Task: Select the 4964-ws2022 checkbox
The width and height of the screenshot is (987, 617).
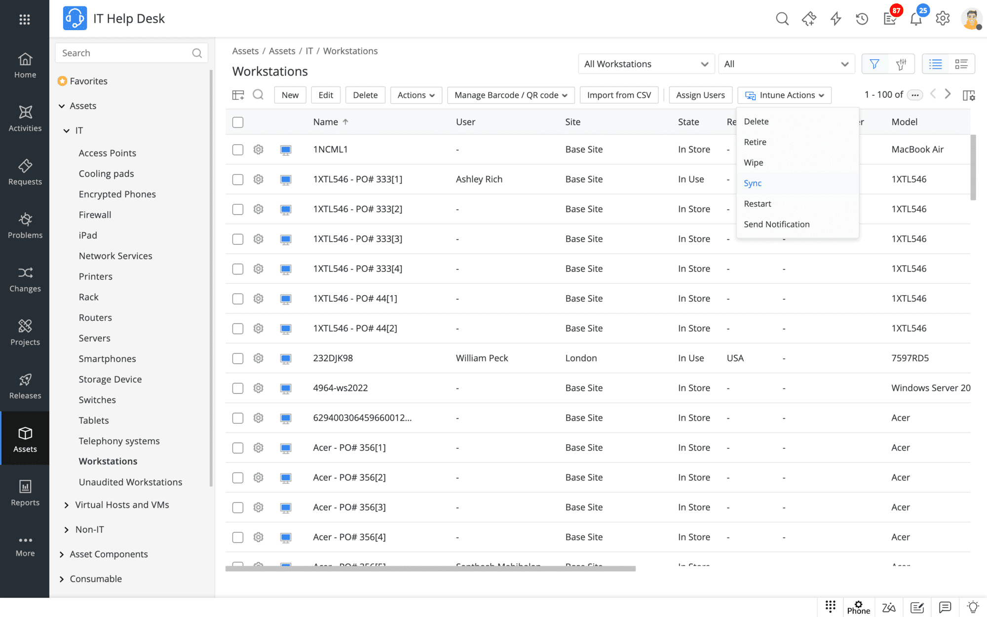Action: click(x=238, y=388)
